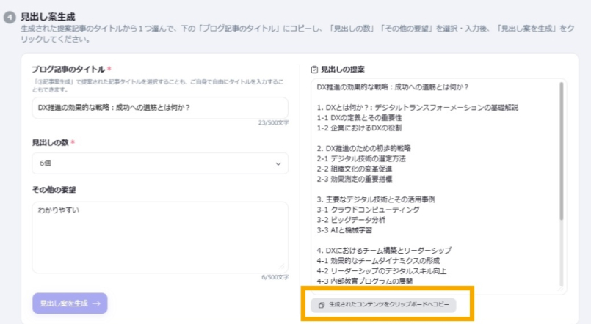
Task: Expand the 見出しの数 chevron arrow
Action: 278,163
